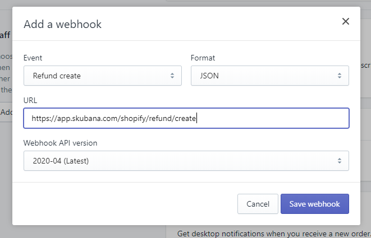Click into the webhook URL input field
The width and height of the screenshot is (371, 238).
pos(186,118)
